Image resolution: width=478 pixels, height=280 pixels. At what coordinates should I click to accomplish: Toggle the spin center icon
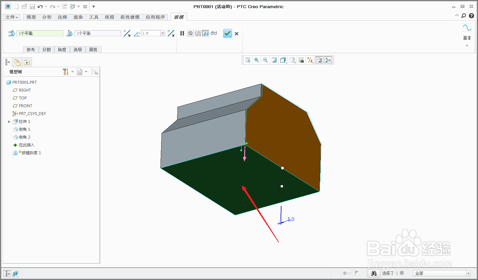point(328,60)
